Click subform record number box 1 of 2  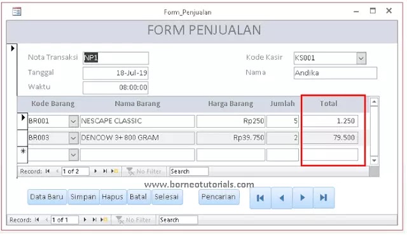coord(75,171)
